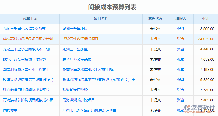Click 张鑫 in the 成渝高铁 row
Image resolution: width=218 pixels, height=116 pixels.
[x=181, y=39]
